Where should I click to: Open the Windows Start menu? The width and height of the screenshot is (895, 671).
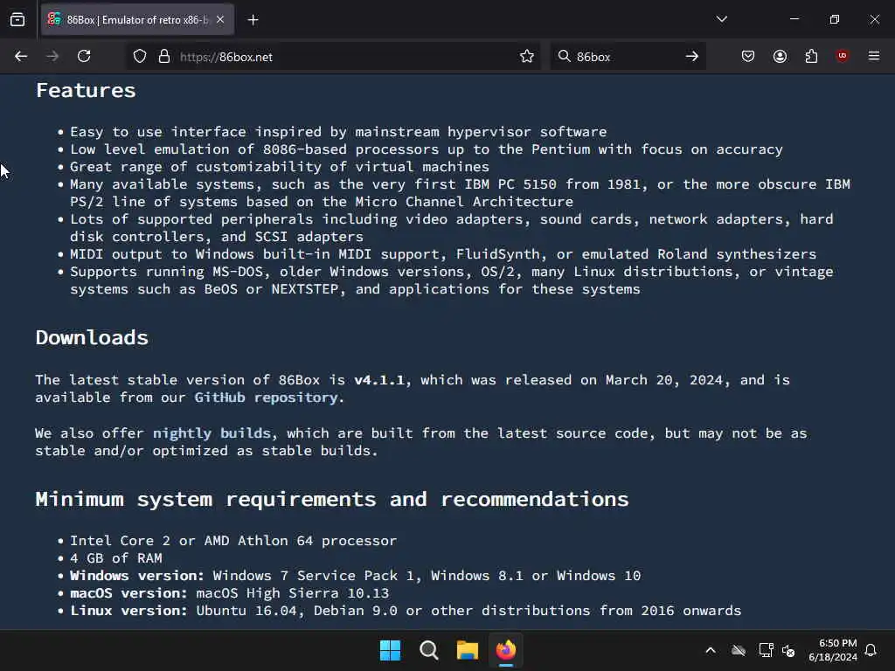click(x=391, y=650)
